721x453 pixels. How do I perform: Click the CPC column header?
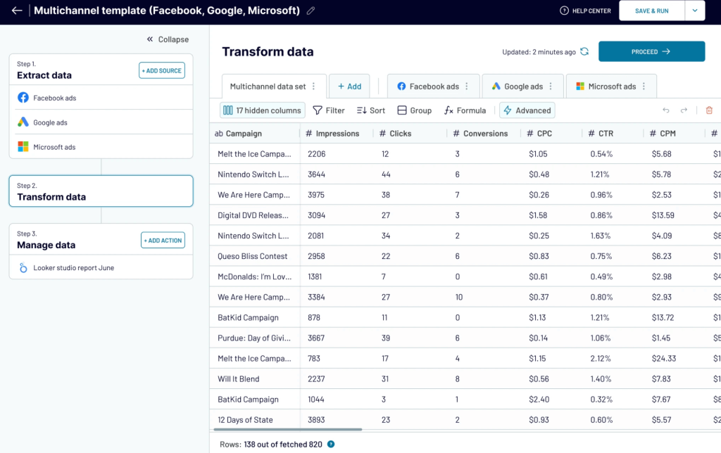[551, 133]
